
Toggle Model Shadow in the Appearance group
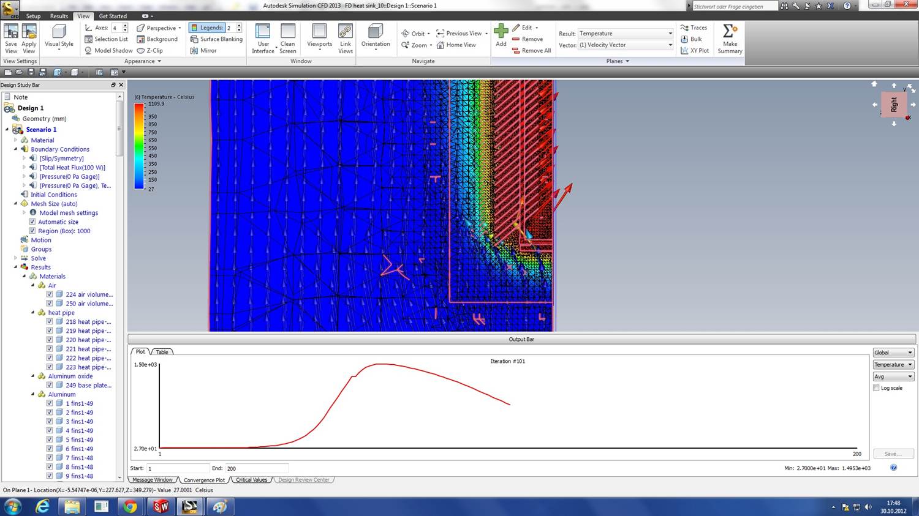click(x=108, y=51)
